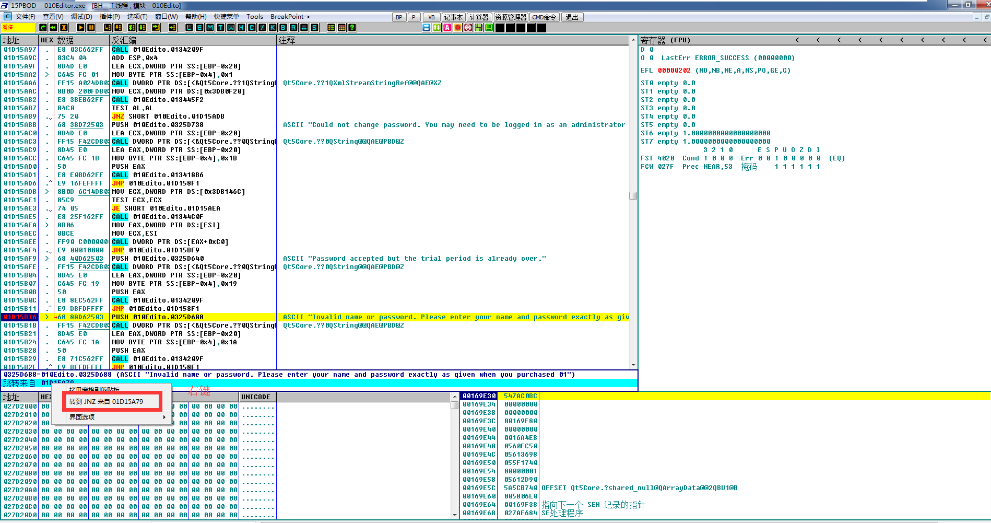Click the Trace Into toolbar icon
The image size is (991, 523).
click(x=132, y=28)
